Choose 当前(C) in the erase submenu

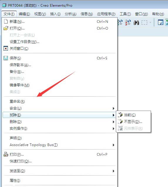(x=133, y=115)
